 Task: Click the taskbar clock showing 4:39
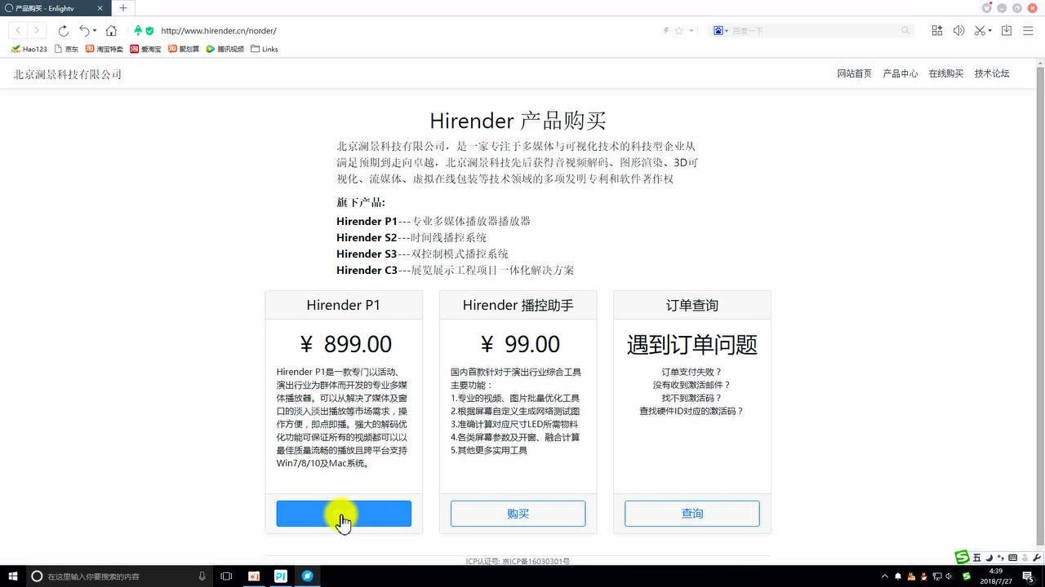(x=995, y=576)
